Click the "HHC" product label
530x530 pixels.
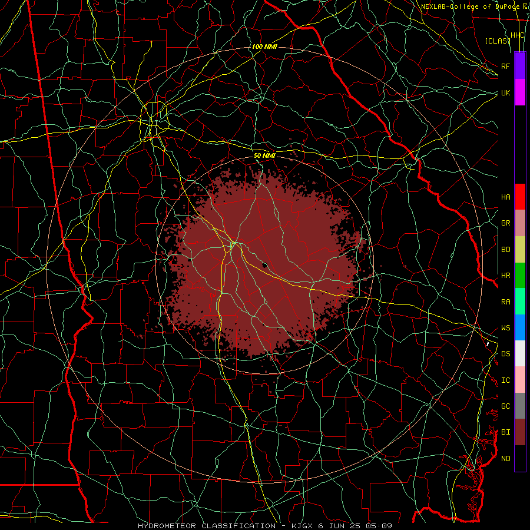coord(517,35)
